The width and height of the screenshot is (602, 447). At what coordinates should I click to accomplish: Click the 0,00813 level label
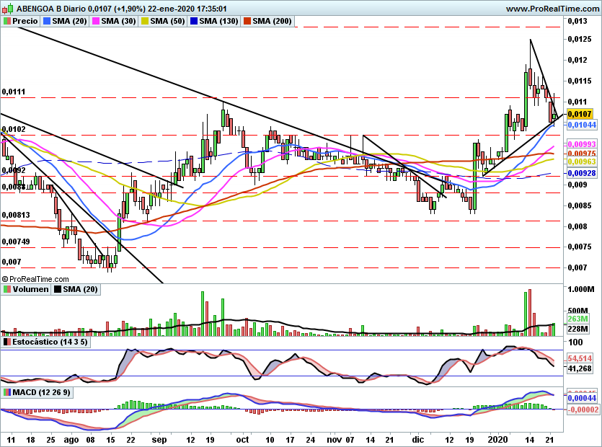tap(16, 215)
